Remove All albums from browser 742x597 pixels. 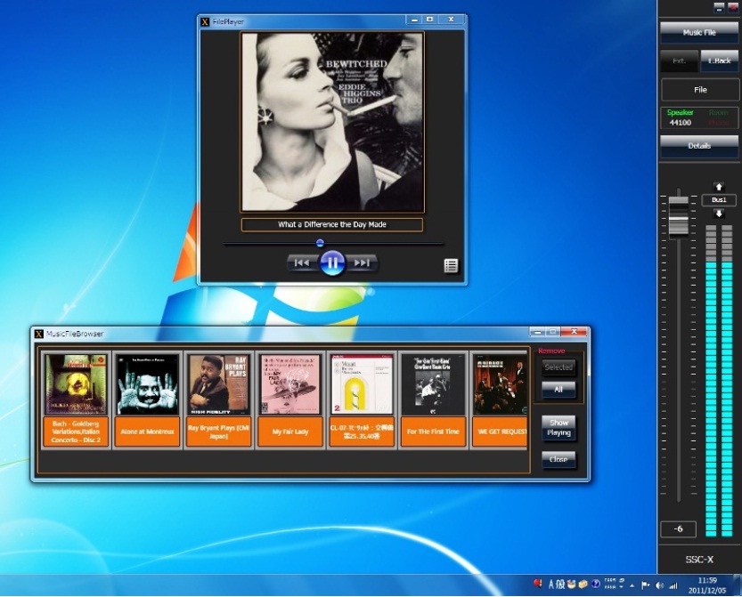click(559, 390)
